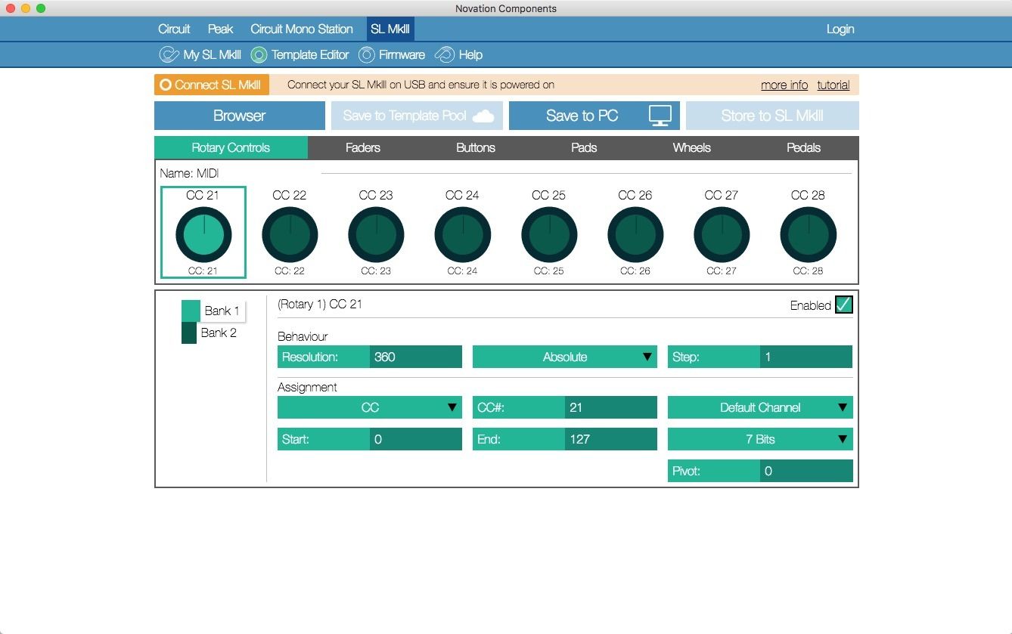This screenshot has height=634, width=1012.
Task: Open the Absolute behaviour dropdown
Action: tap(564, 357)
